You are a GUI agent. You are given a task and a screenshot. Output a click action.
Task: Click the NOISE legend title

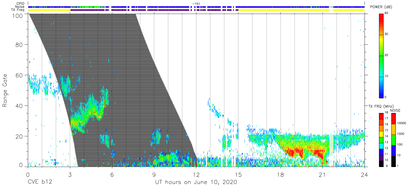[395, 110]
